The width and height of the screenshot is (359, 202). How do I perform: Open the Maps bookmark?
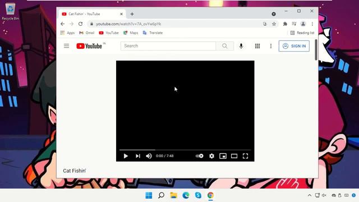(x=131, y=33)
